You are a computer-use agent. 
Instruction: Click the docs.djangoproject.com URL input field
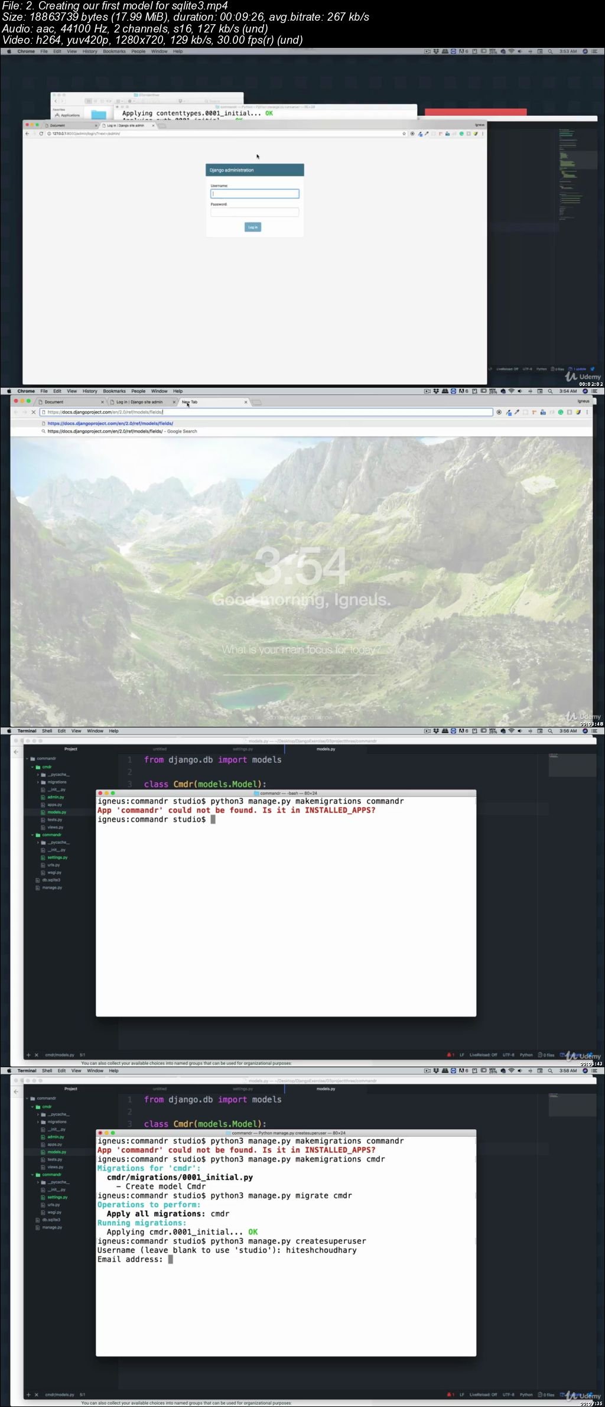click(x=266, y=412)
